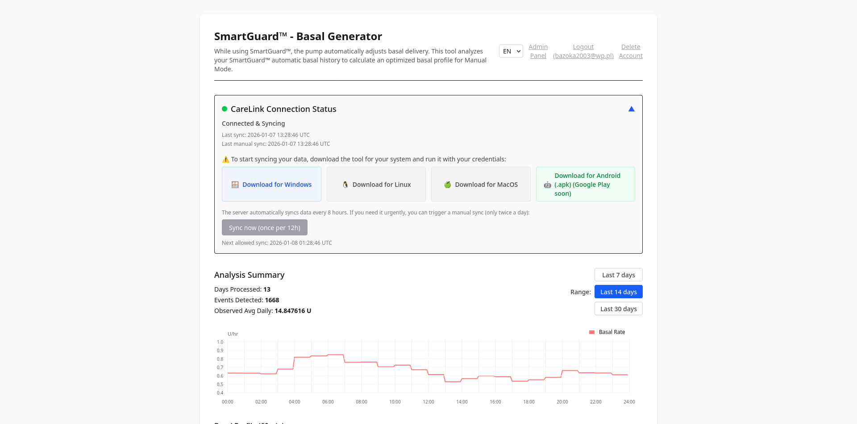Click the Android robot icon
This screenshot has width=857, height=424.
point(547,185)
